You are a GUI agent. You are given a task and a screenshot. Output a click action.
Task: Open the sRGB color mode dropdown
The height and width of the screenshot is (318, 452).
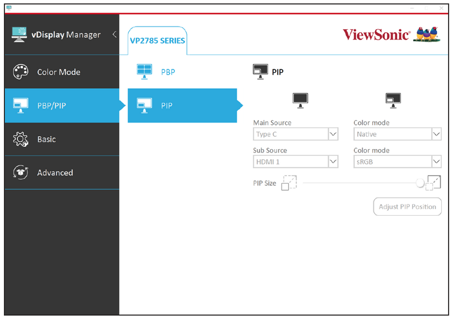[x=397, y=162]
